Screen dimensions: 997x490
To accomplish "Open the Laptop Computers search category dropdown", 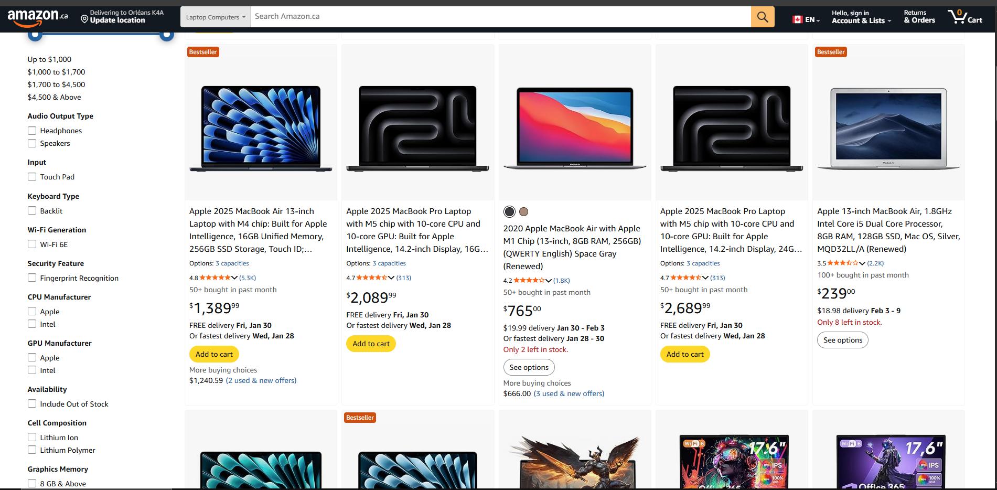I will pos(216,17).
